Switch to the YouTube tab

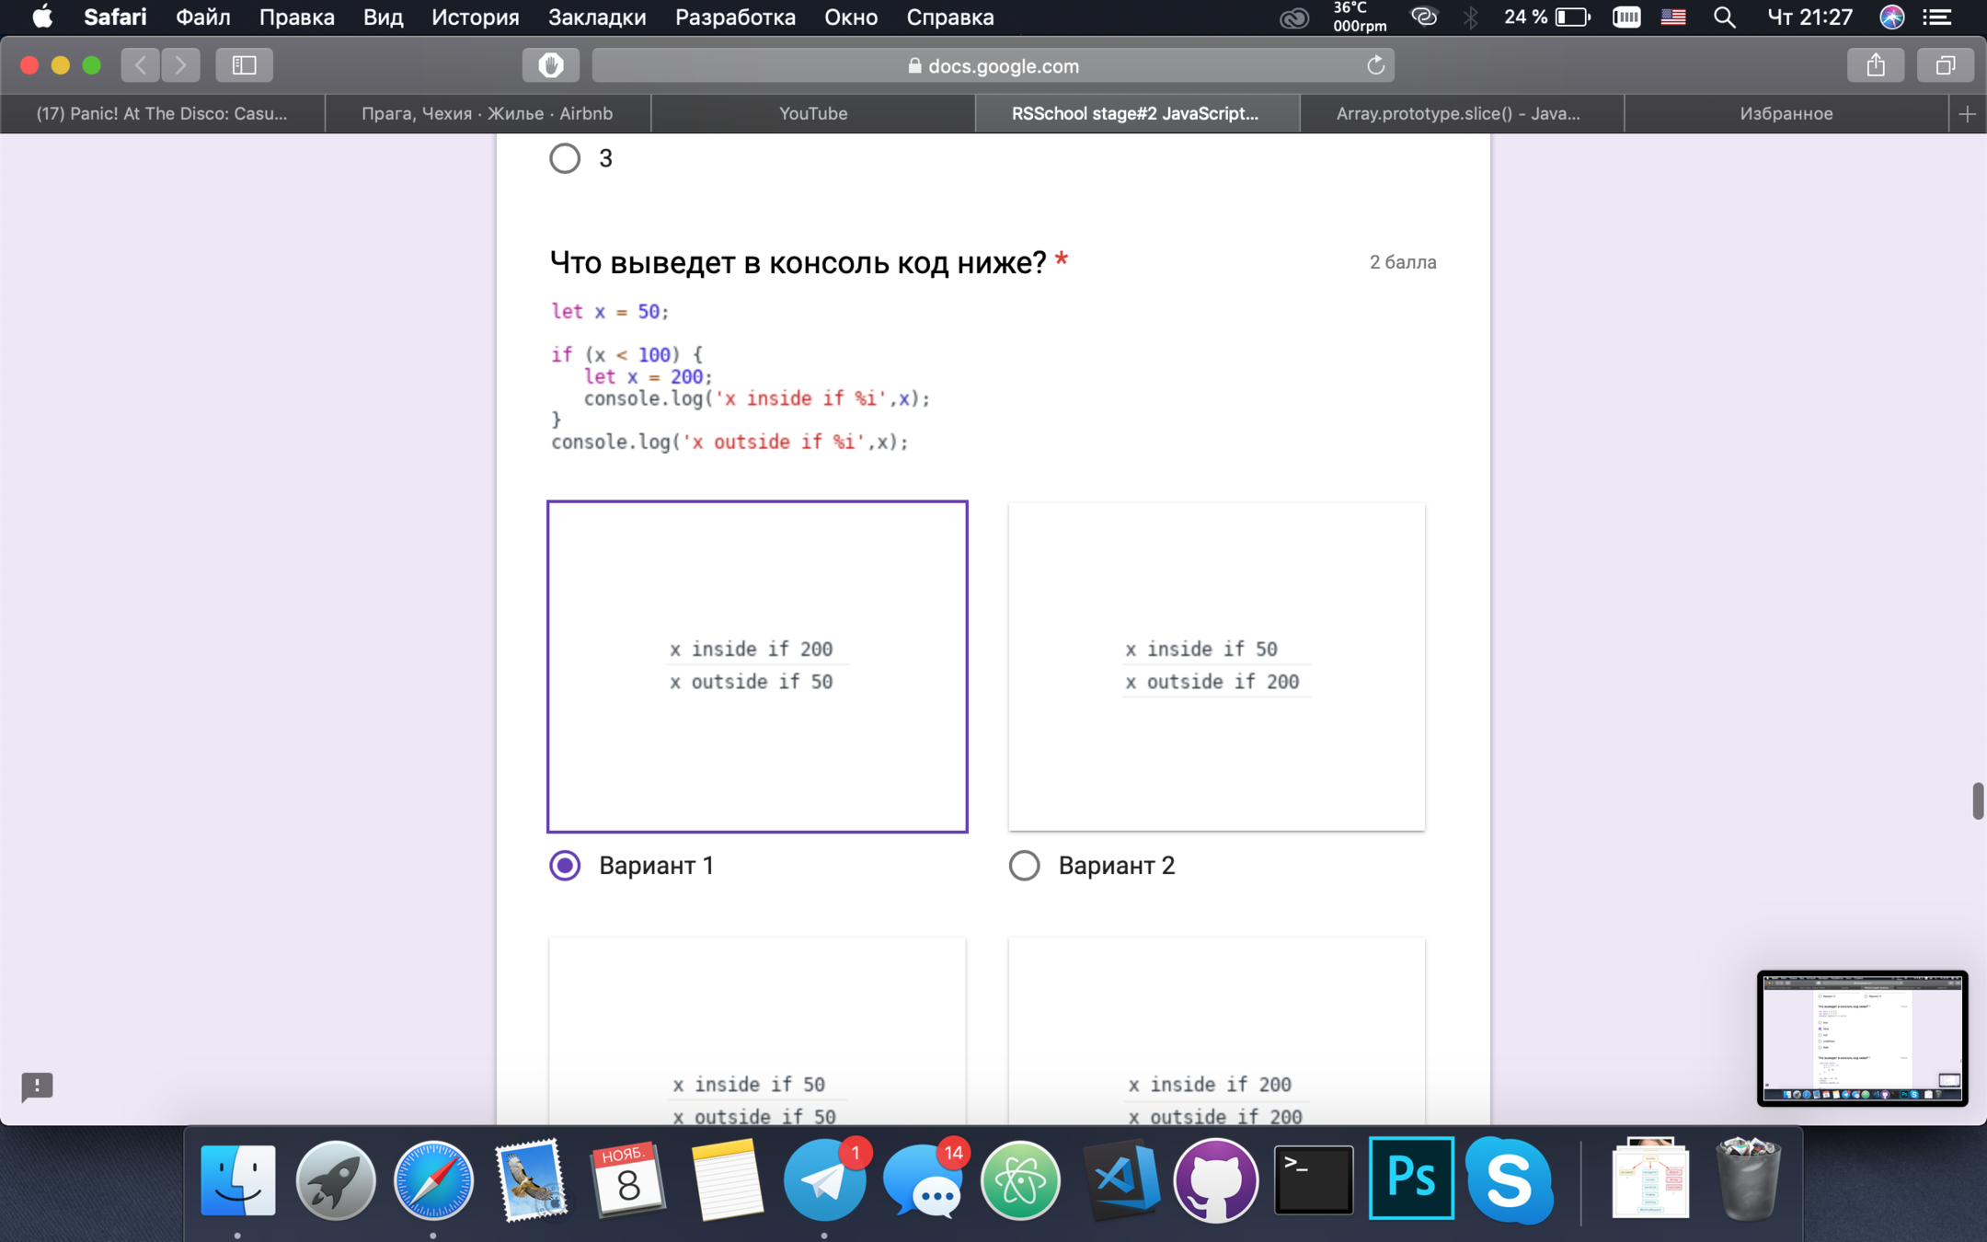click(812, 113)
